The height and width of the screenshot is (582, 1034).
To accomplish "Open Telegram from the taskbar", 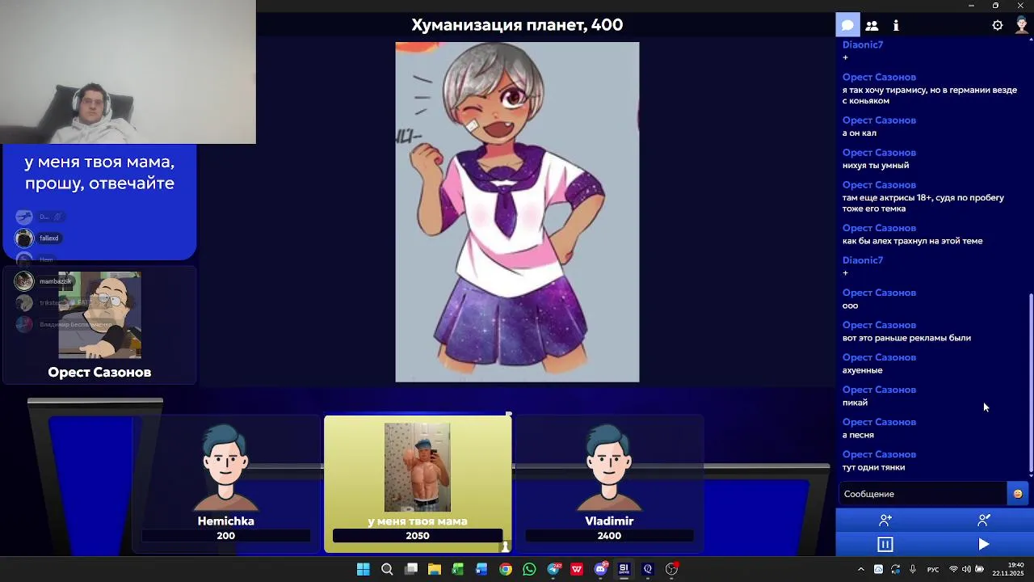I will [553, 569].
